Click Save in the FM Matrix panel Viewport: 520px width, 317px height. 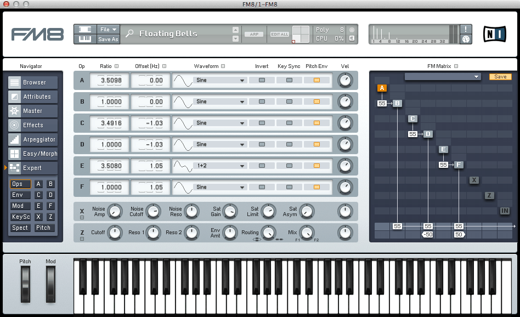coord(500,77)
